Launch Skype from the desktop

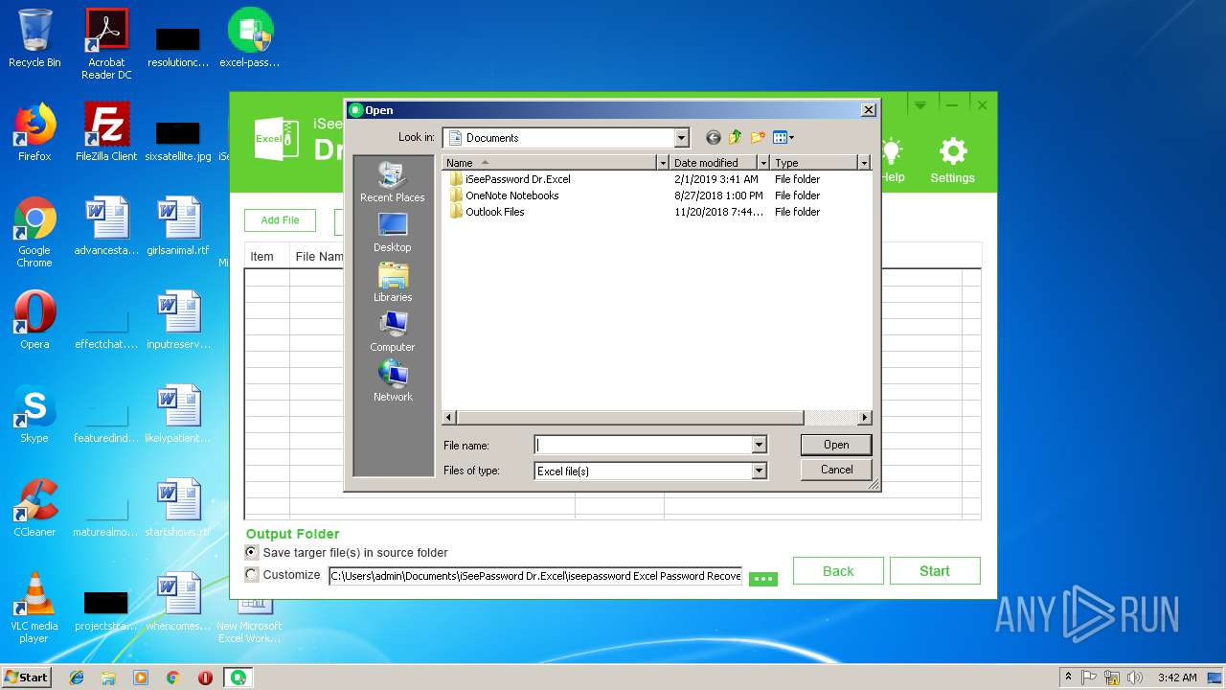[34, 414]
